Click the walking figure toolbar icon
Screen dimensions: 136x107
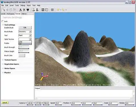(x=24, y=10)
